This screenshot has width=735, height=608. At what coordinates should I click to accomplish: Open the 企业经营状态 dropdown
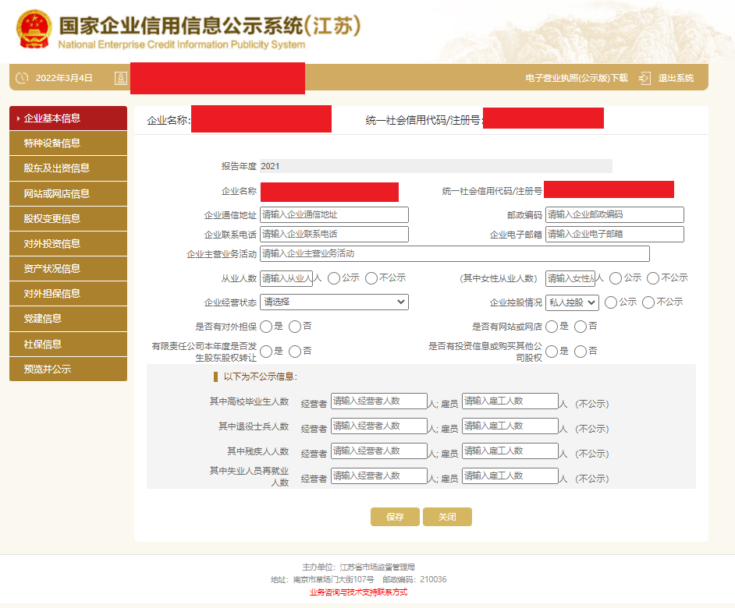point(334,302)
